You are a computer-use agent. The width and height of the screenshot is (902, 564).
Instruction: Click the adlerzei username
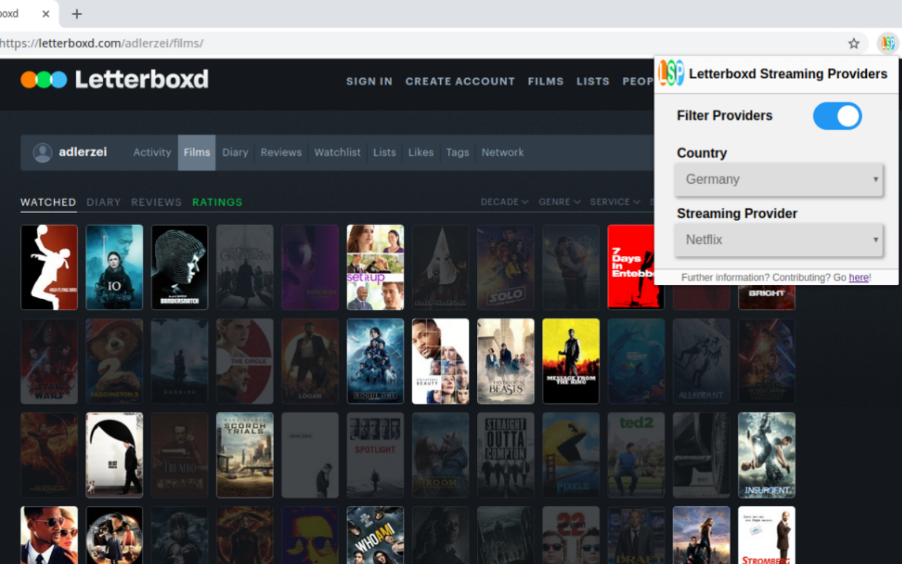tap(83, 152)
